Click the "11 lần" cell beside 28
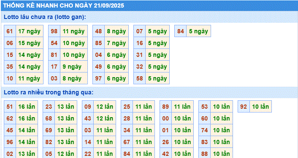This screenshot has height=158, width=298. click(144, 118)
